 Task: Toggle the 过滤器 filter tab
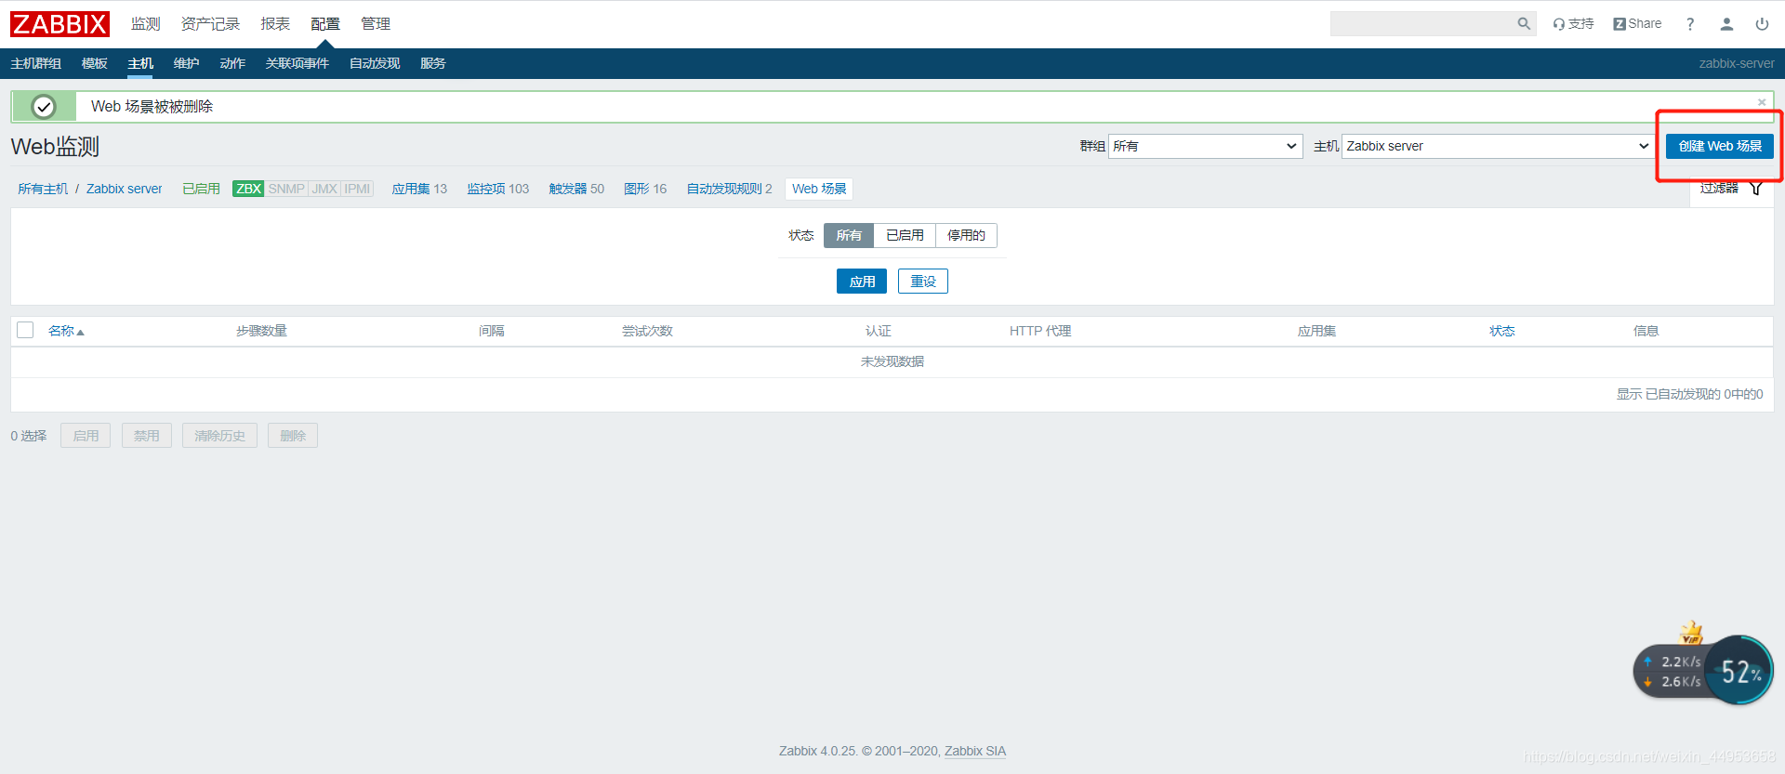click(1731, 189)
